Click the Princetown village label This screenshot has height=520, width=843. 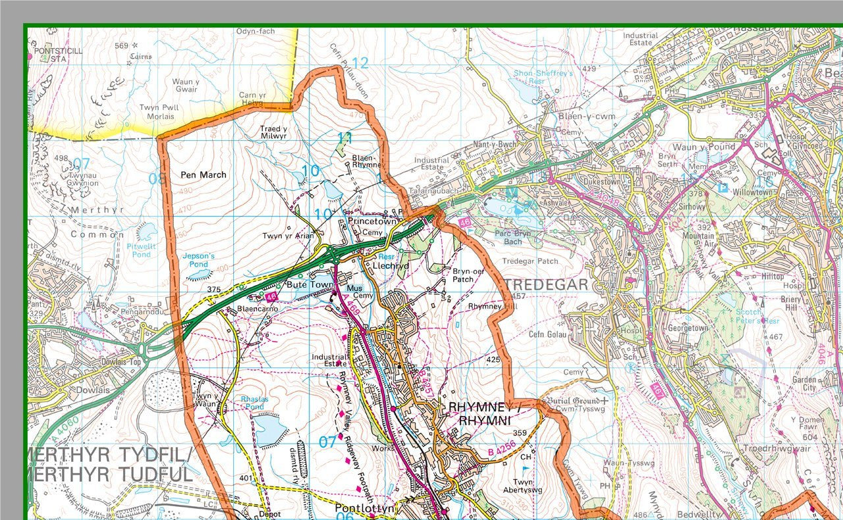(x=373, y=222)
